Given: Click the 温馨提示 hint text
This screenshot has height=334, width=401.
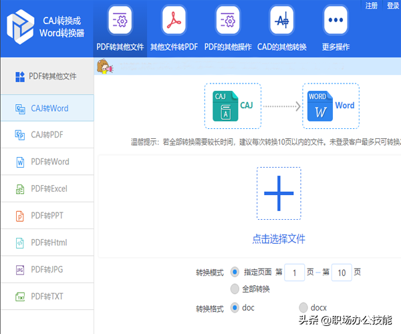Looking at the screenshot, I should pyautogui.click(x=266, y=142).
